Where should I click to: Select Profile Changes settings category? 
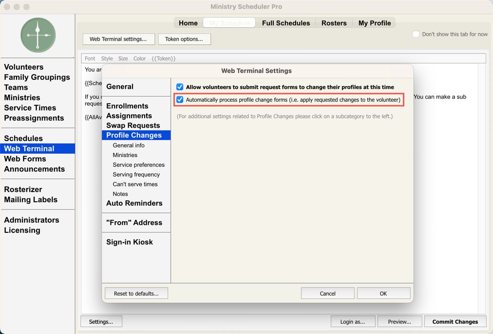click(x=136, y=135)
